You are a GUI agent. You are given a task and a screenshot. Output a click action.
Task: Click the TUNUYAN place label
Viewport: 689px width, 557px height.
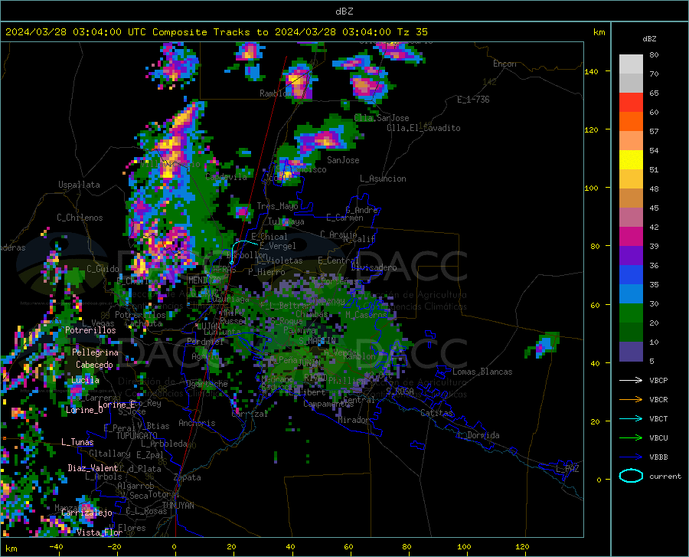(x=178, y=506)
